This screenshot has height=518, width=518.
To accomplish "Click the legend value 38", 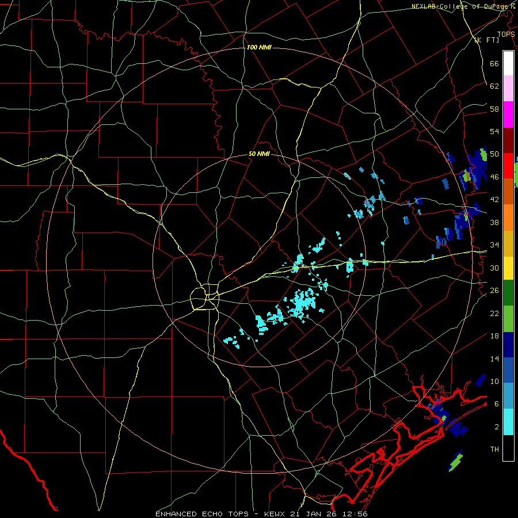I will click(494, 222).
